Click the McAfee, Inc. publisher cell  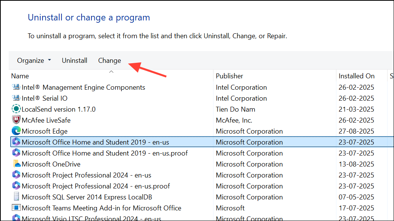coord(234,120)
